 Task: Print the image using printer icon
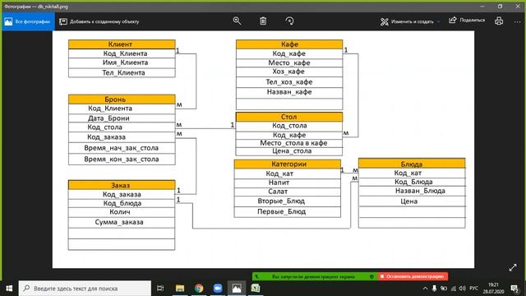(x=499, y=21)
